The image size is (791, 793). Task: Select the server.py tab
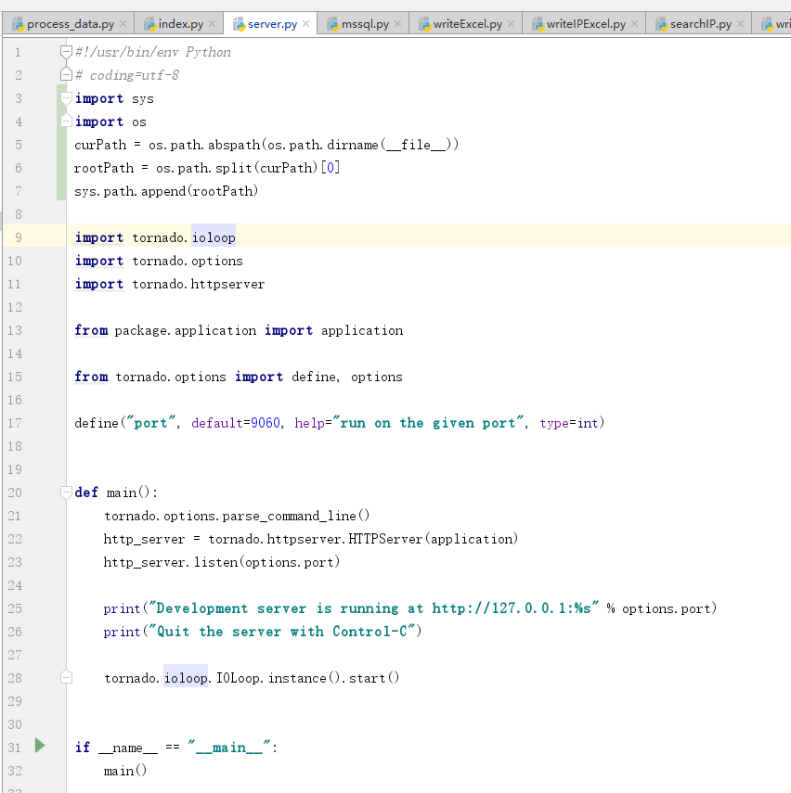tap(272, 24)
